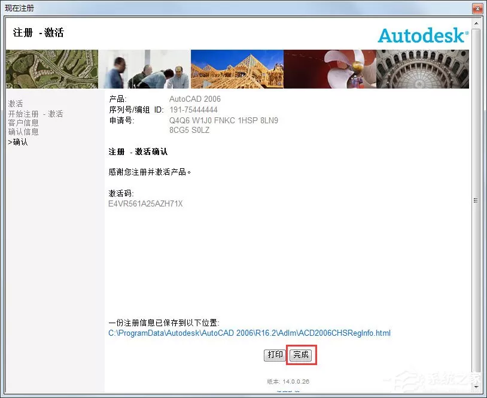
Task: Select the 客户信息 sidebar step
Action: click(x=23, y=123)
